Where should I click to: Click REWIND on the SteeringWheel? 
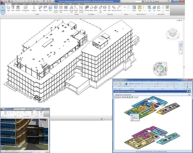pos(166,69)
